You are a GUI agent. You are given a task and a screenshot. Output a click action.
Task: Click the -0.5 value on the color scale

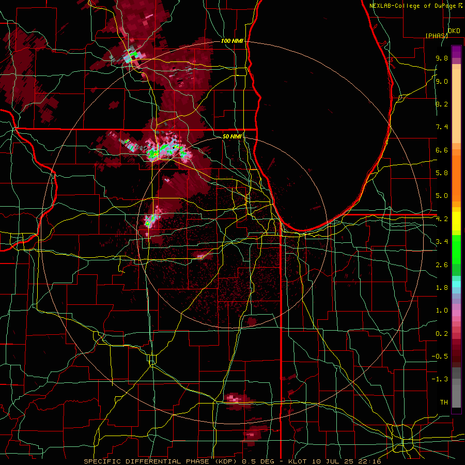440,357
